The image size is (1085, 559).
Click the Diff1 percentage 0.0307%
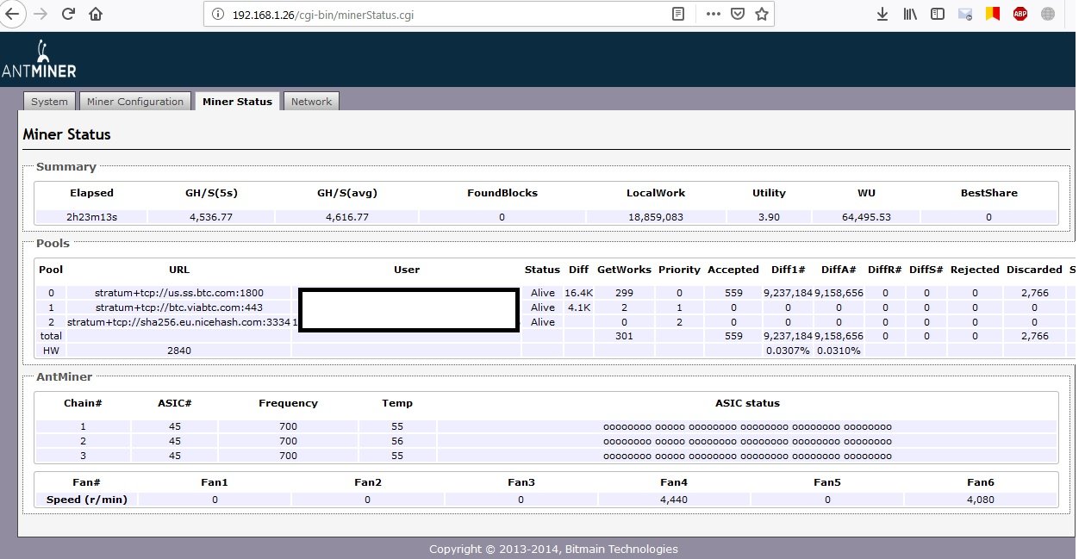(x=788, y=351)
